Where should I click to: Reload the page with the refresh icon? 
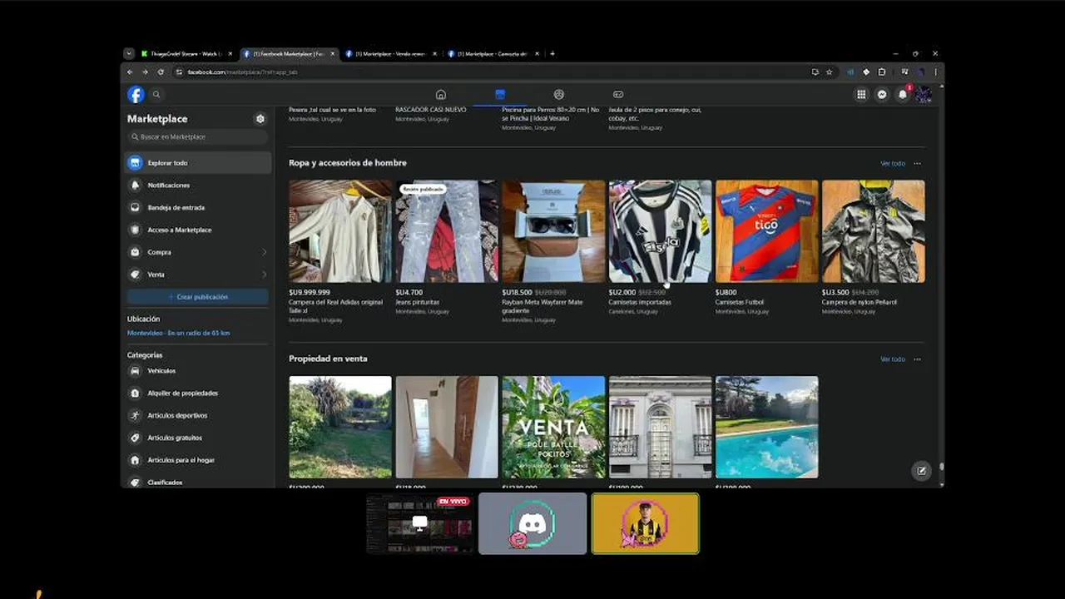click(x=161, y=72)
